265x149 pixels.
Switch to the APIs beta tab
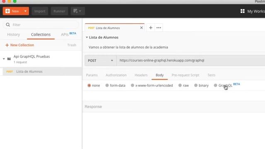[x=68, y=34]
